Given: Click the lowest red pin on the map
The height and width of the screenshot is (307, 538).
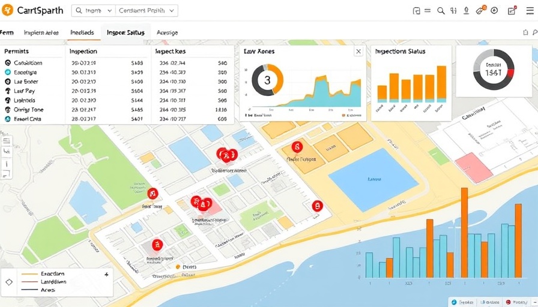Looking at the screenshot, I should (157, 245).
